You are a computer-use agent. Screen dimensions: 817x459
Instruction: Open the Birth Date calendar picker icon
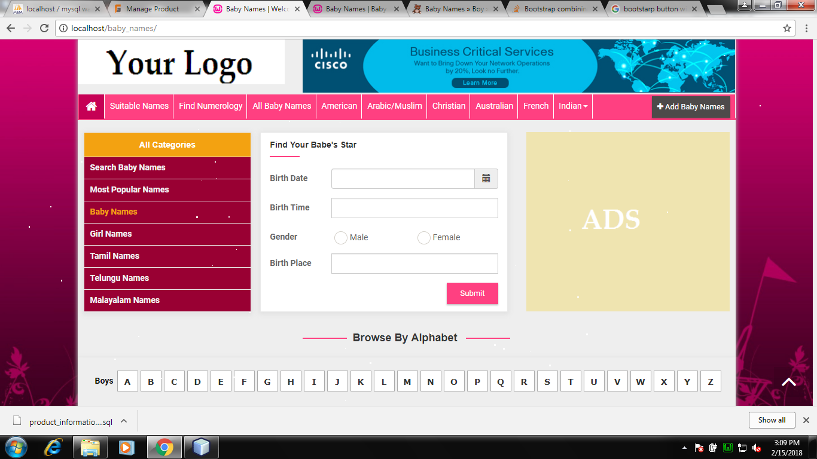[486, 179]
